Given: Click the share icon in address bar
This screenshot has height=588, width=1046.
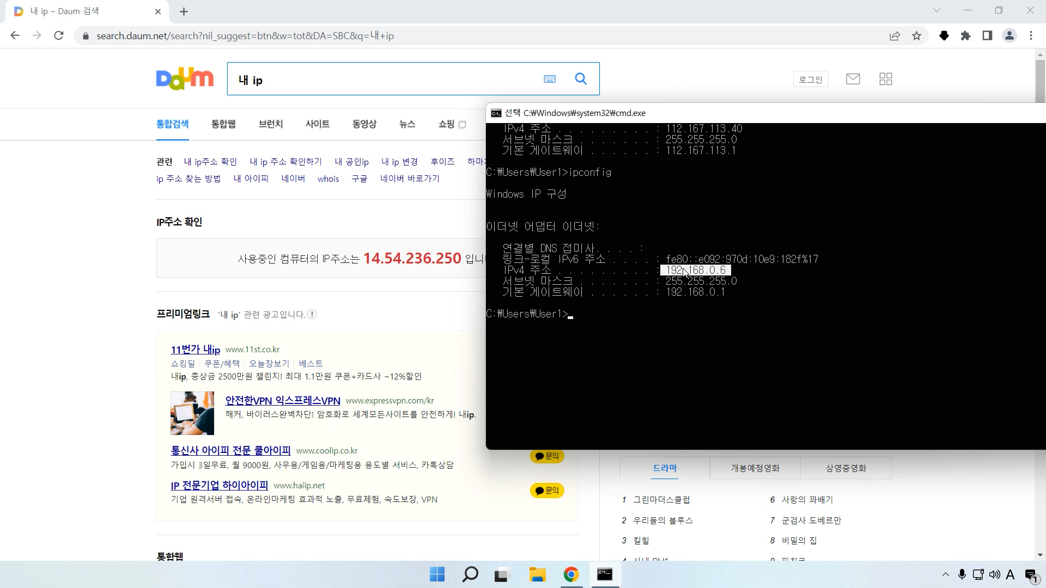Looking at the screenshot, I should click(x=895, y=35).
